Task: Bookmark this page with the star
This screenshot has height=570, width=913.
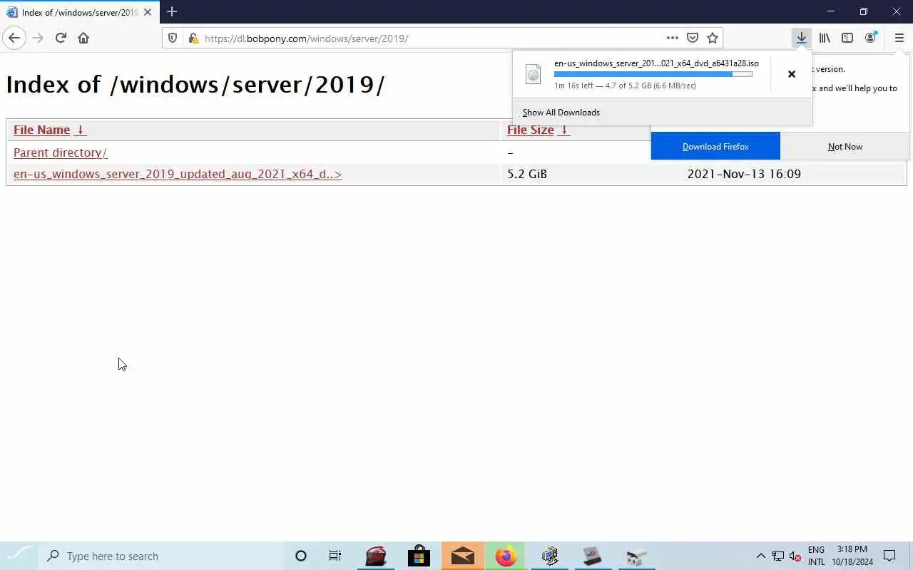Action: 712,38
